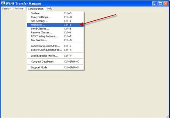Open the Help menu

pyautogui.click(x=50, y=9)
